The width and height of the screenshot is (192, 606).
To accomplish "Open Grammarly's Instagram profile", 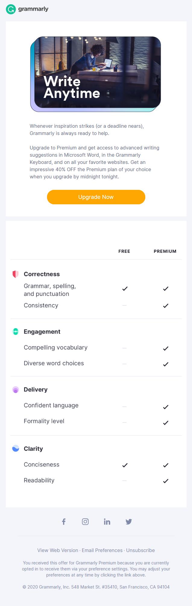I will pyautogui.click(x=85, y=521).
